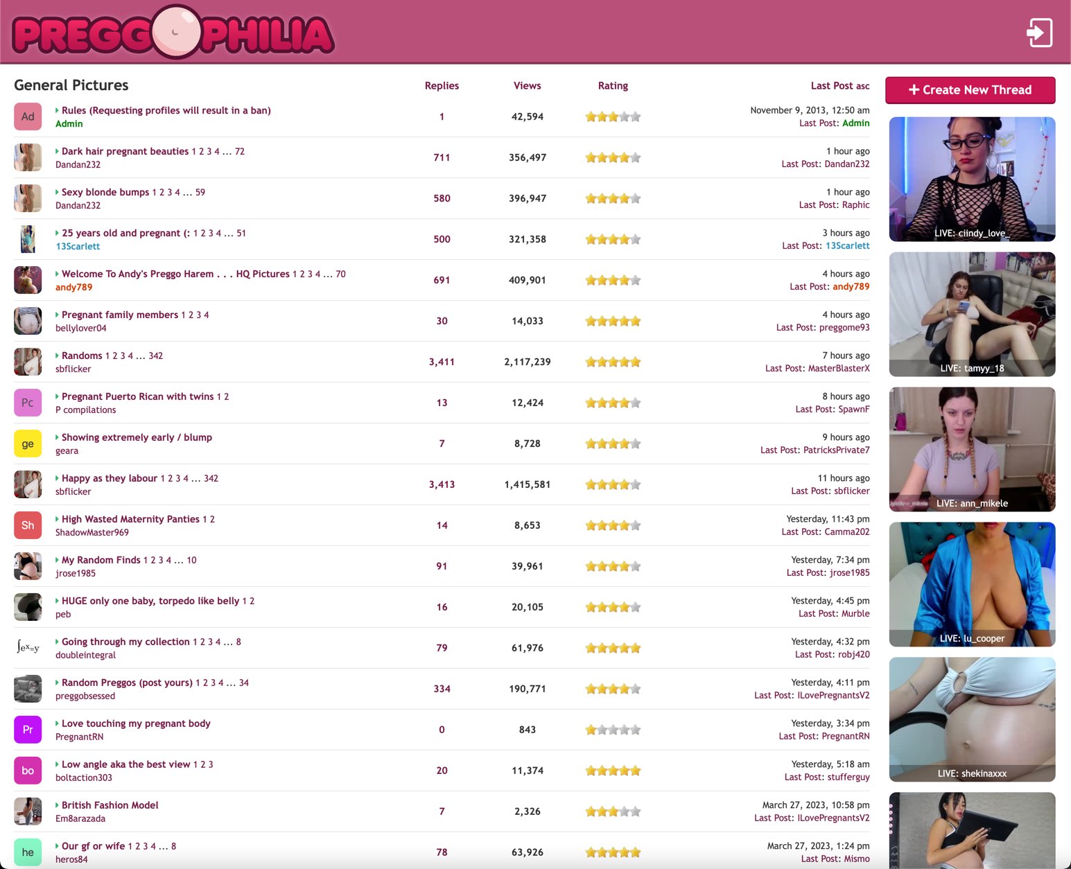Screen dimensions: 1071x869
Task: Click the arrow before Showing extremely early thread
Action: coord(57,437)
